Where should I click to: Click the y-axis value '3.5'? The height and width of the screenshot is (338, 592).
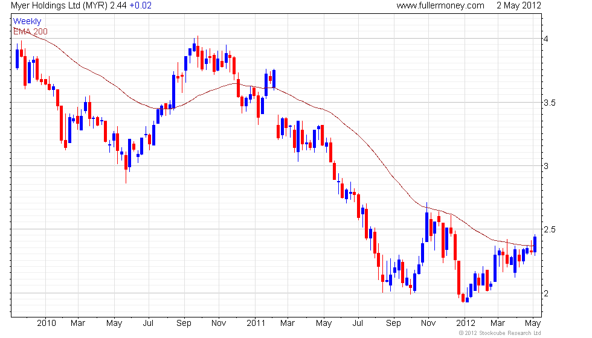pos(549,103)
